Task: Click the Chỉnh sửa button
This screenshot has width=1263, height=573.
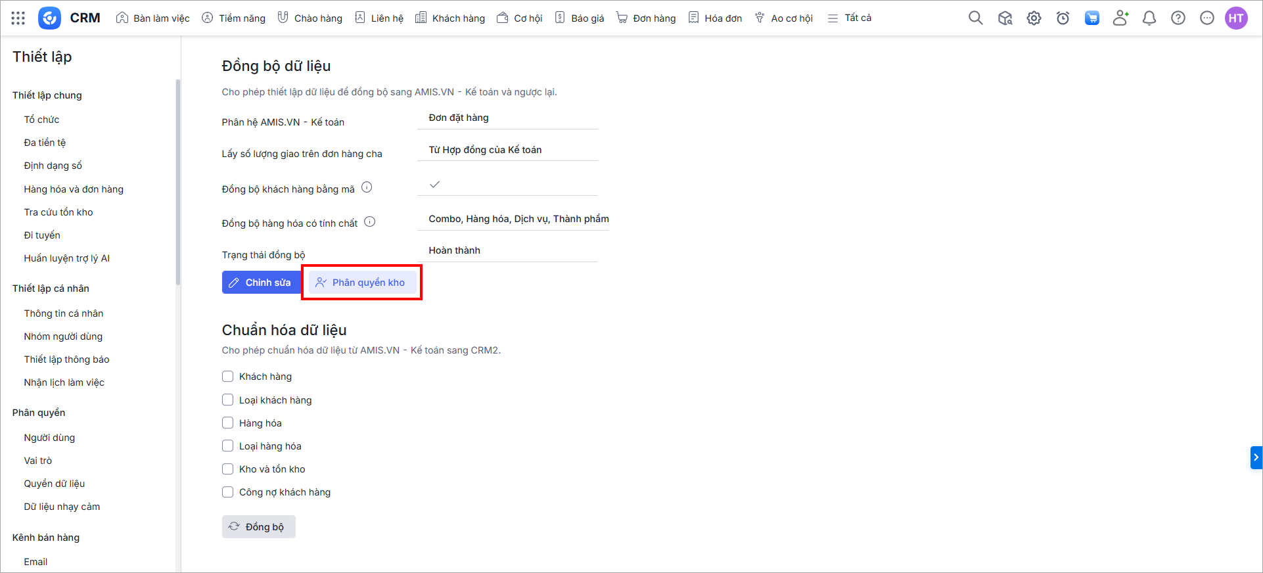Action: (261, 283)
